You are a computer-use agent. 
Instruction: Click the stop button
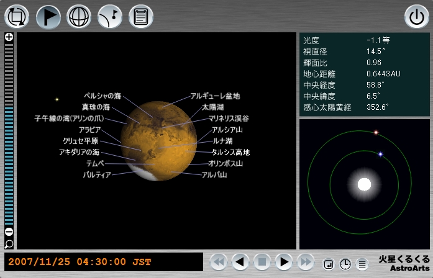(262, 262)
